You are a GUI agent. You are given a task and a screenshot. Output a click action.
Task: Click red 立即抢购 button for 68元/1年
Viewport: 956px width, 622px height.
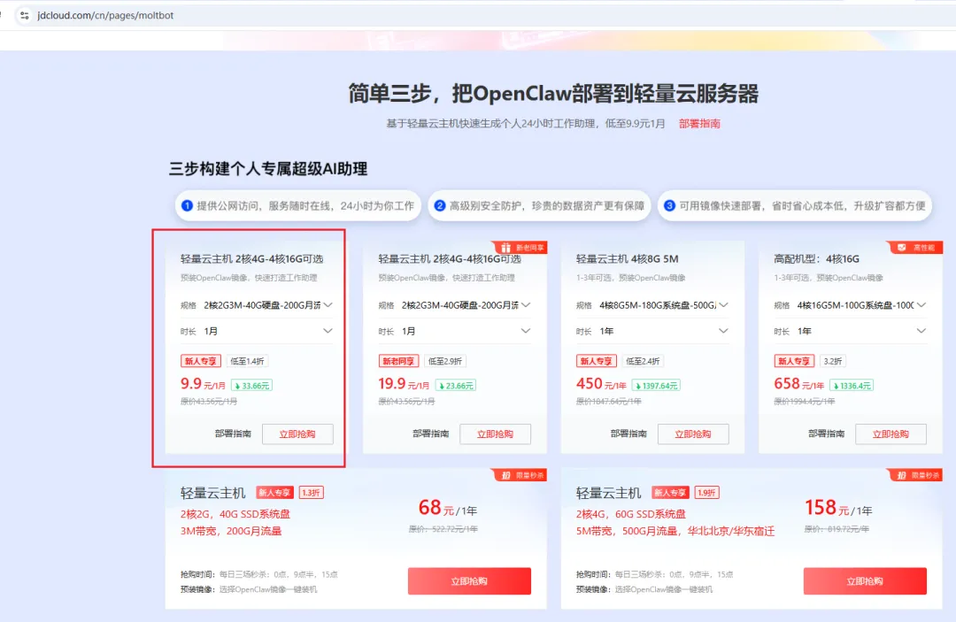(x=469, y=581)
